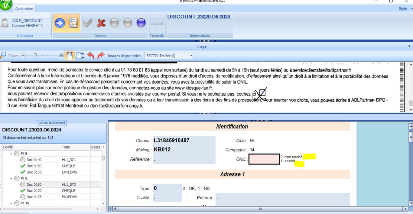Collapse the Pli 9 tree node
This screenshot has height=214, width=413.
[x=11, y=179]
